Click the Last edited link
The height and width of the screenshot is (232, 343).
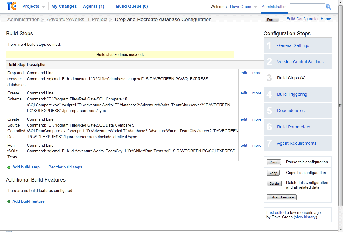click(x=276, y=213)
